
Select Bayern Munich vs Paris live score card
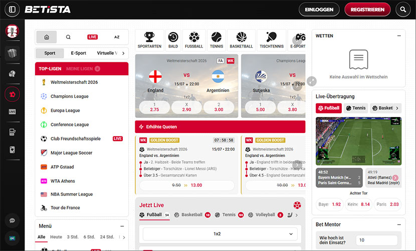339,178
